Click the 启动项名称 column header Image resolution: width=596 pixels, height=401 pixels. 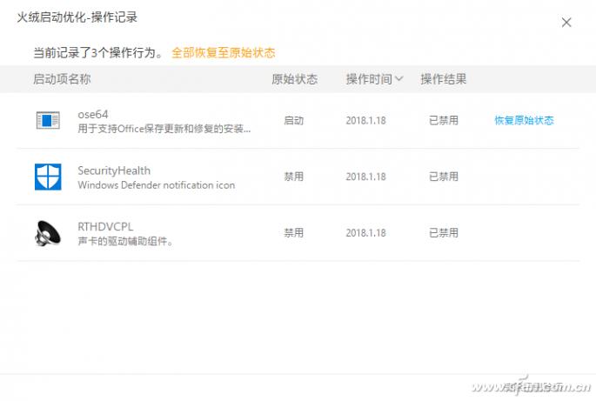pos(62,78)
